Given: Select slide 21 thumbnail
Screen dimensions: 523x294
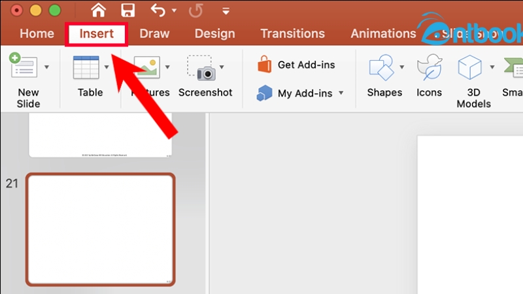Looking at the screenshot, I should click(101, 229).
